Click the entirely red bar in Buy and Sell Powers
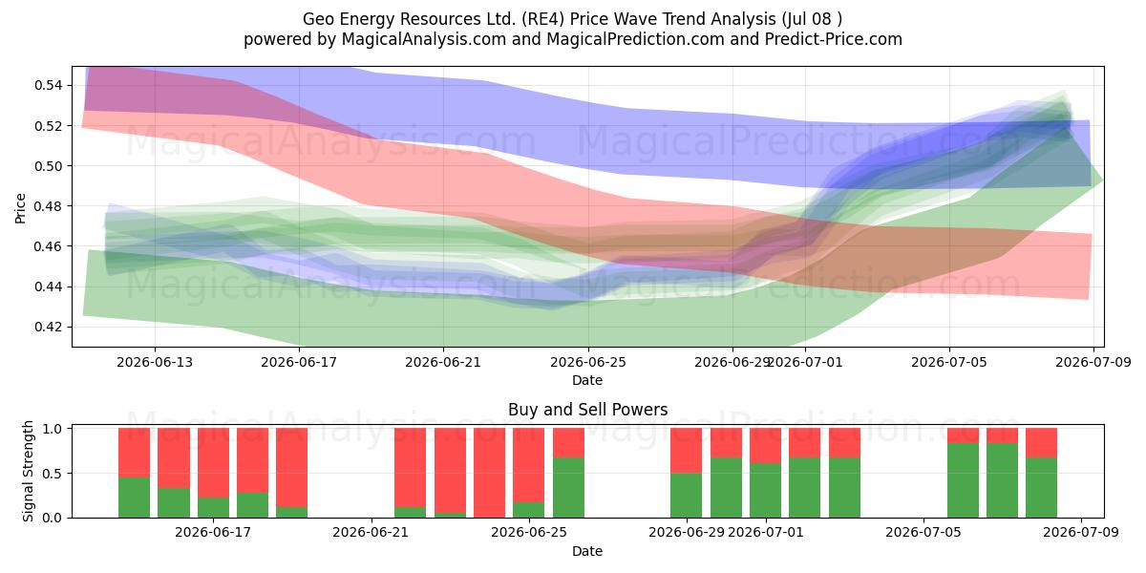This screenshot has width=1146, height=573. (489, 473)
